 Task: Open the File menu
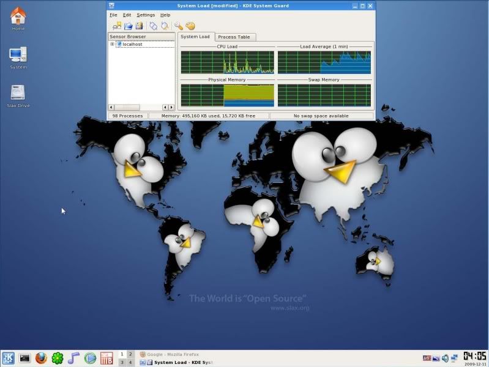(113, 15)
